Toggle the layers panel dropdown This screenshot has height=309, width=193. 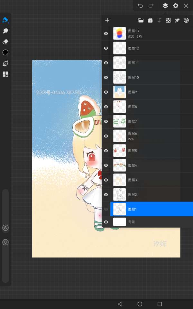[x=165, y=6]
